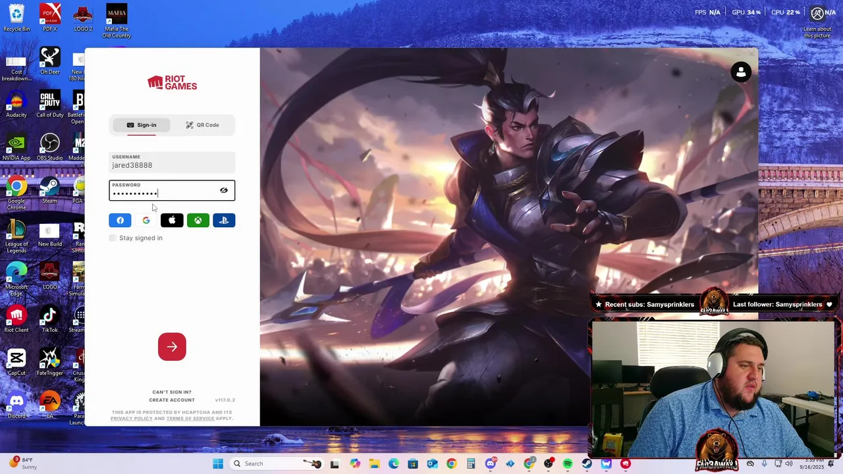The image size is (843, 474).
Task: Open Copilot from the taskbar
Action: point(355,463)
